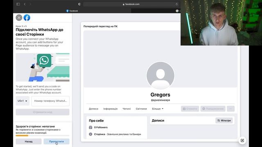Expand the Більше dropdown menu
The width and height of the screenshot is (262, 147).
[x=158, y=109]
